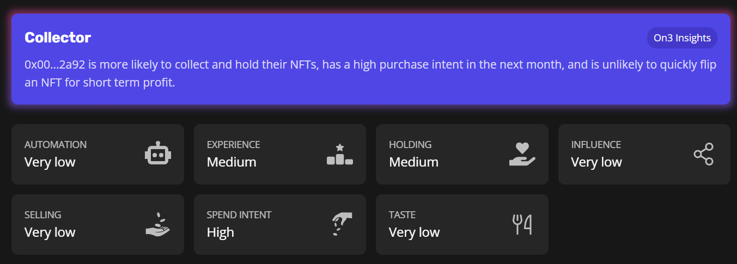Select the Holding Medium card

pyautogui.click(x=462, y=154)
